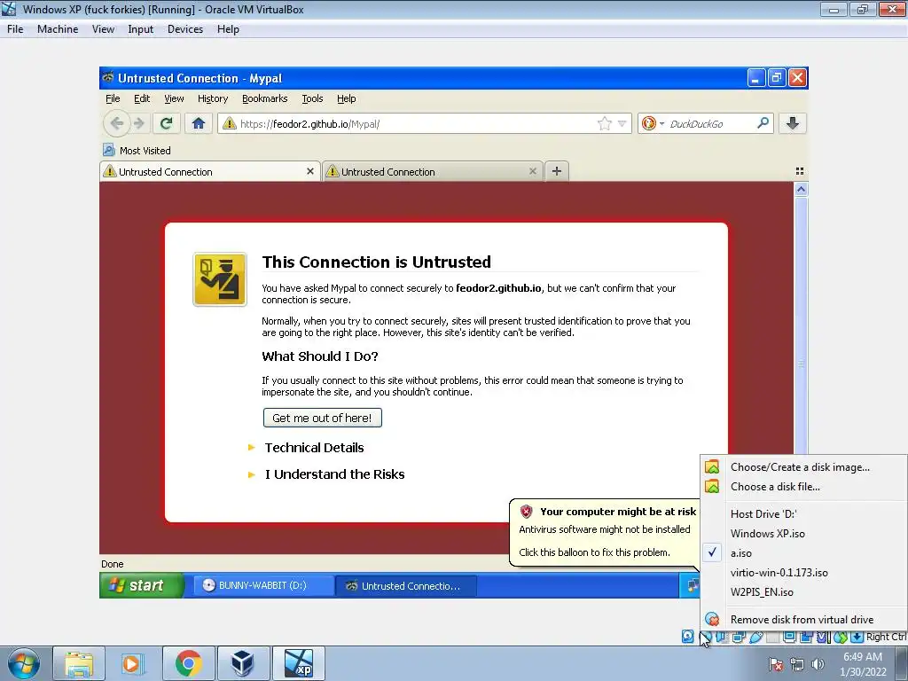
Task: Click the keyboard capture arrow icon
Action: pos(857,637)
